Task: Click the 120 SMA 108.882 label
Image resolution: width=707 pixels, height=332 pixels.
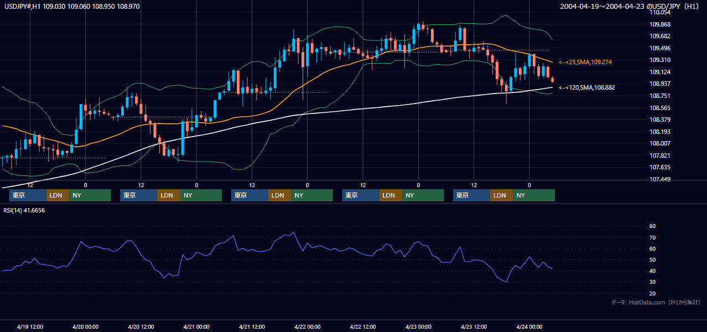Action: click(586, 87)
